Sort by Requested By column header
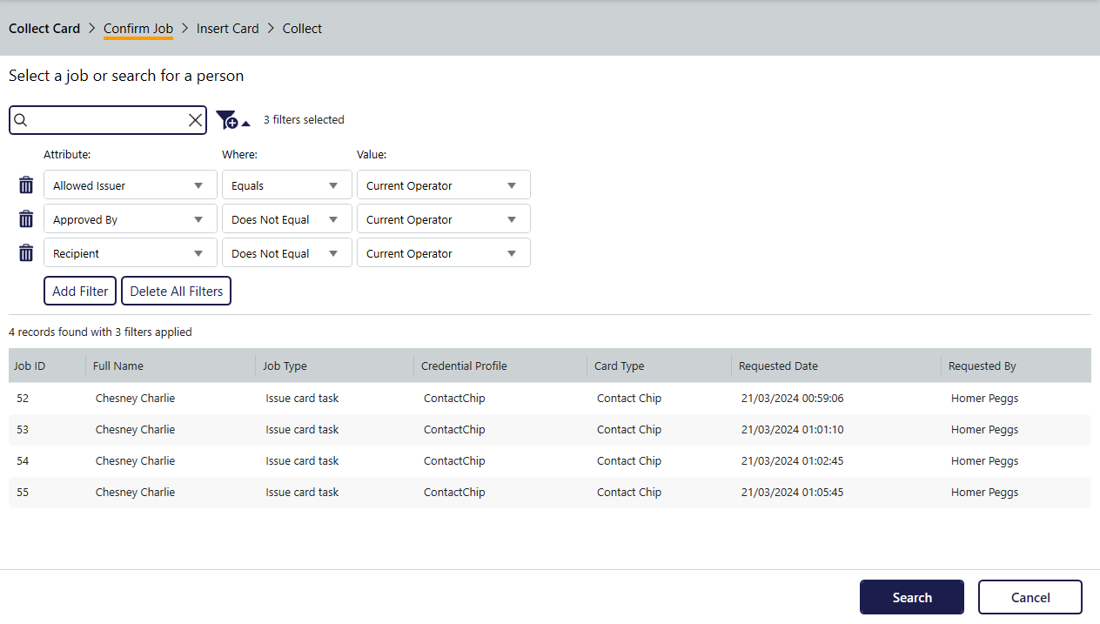1100x624 pixels. (1016, 366)
